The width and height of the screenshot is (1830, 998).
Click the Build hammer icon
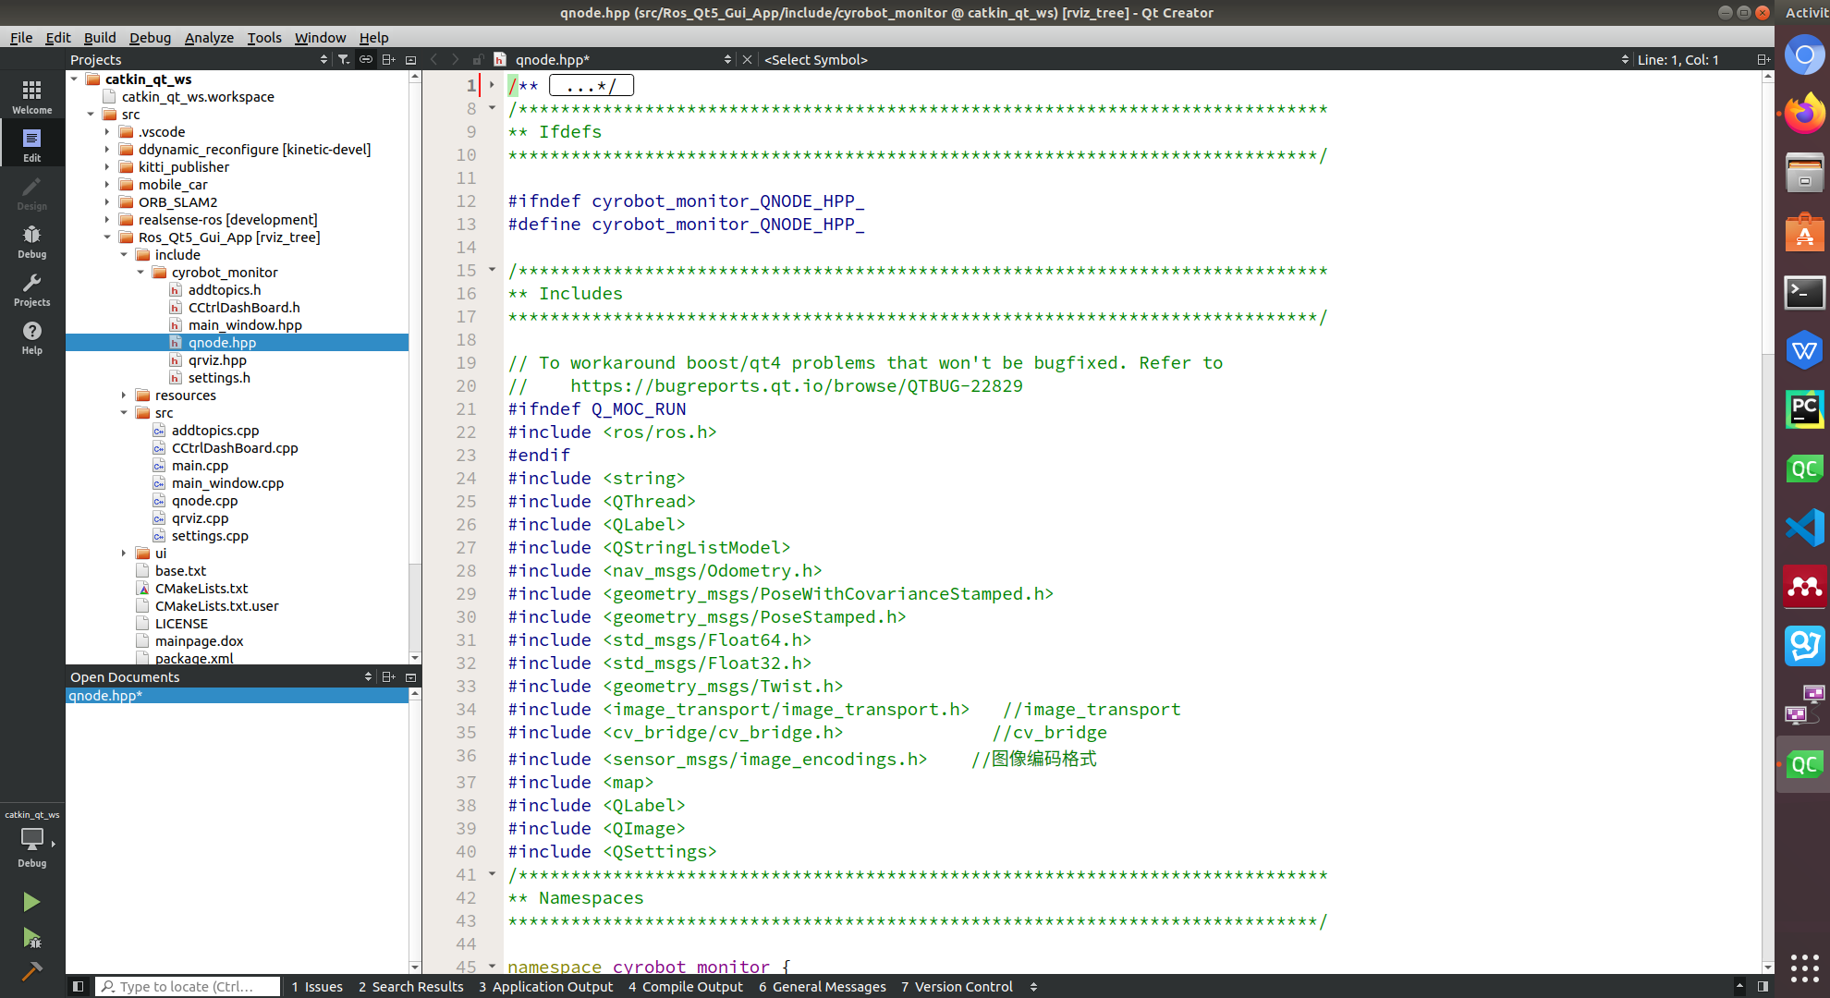[31, 970]
